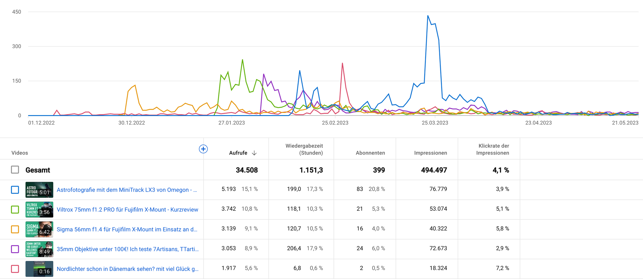This screenshot has width=643, height=279.
Task: Open the Sigma 56mm f1.4 title link
Action: pyautogui.click(x=127, y=229)
